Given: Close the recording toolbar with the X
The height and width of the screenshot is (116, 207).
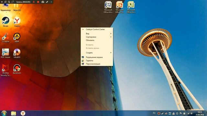Looking at the screenshot, I should [51, 2].
